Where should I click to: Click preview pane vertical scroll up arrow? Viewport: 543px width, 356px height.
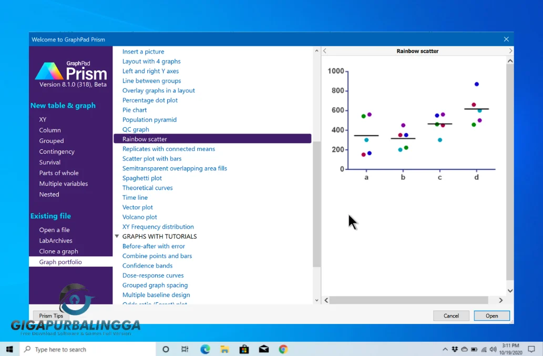(510, 61)
